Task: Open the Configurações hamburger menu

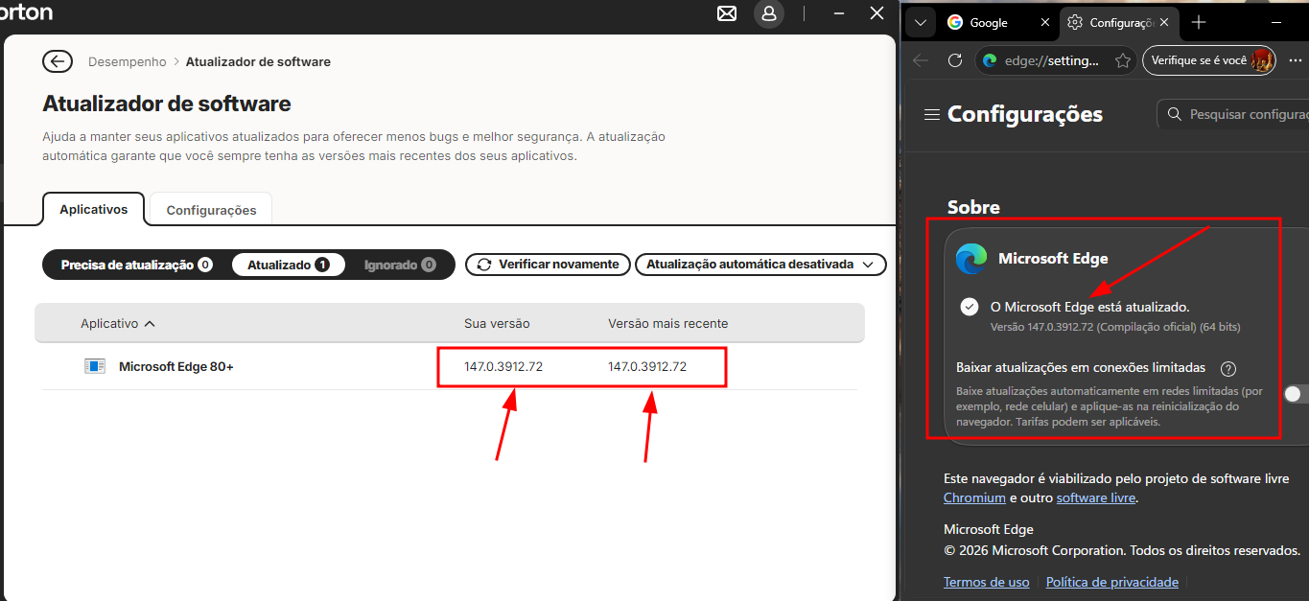Action: [931, 114]
